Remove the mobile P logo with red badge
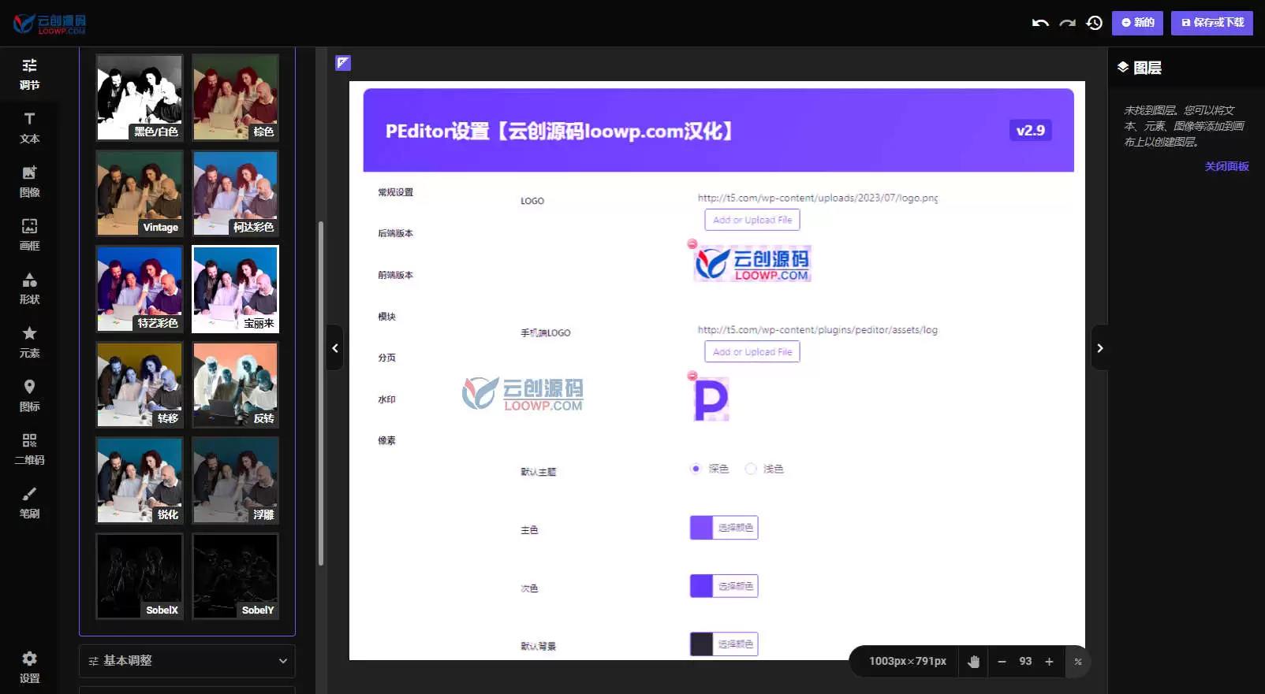This screenshot has width=1265, height=694. [x=692, y=376]
